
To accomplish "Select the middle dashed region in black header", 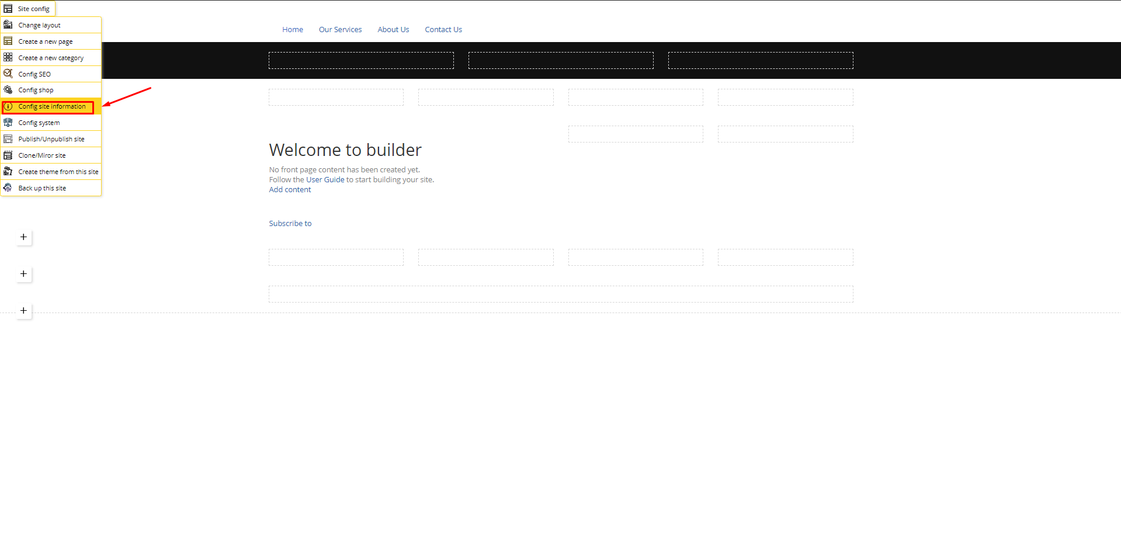I will (x=561, y=61).
